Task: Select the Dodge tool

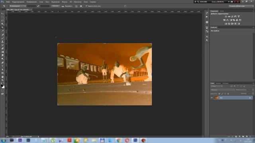Action: point(2,59)
